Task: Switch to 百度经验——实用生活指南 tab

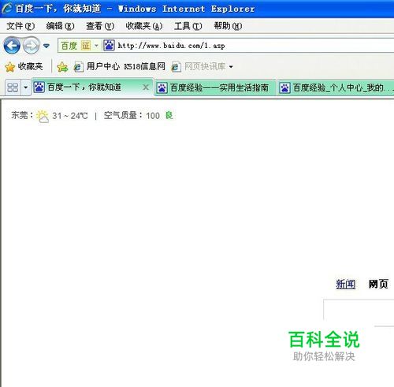Action: [215, 87]
